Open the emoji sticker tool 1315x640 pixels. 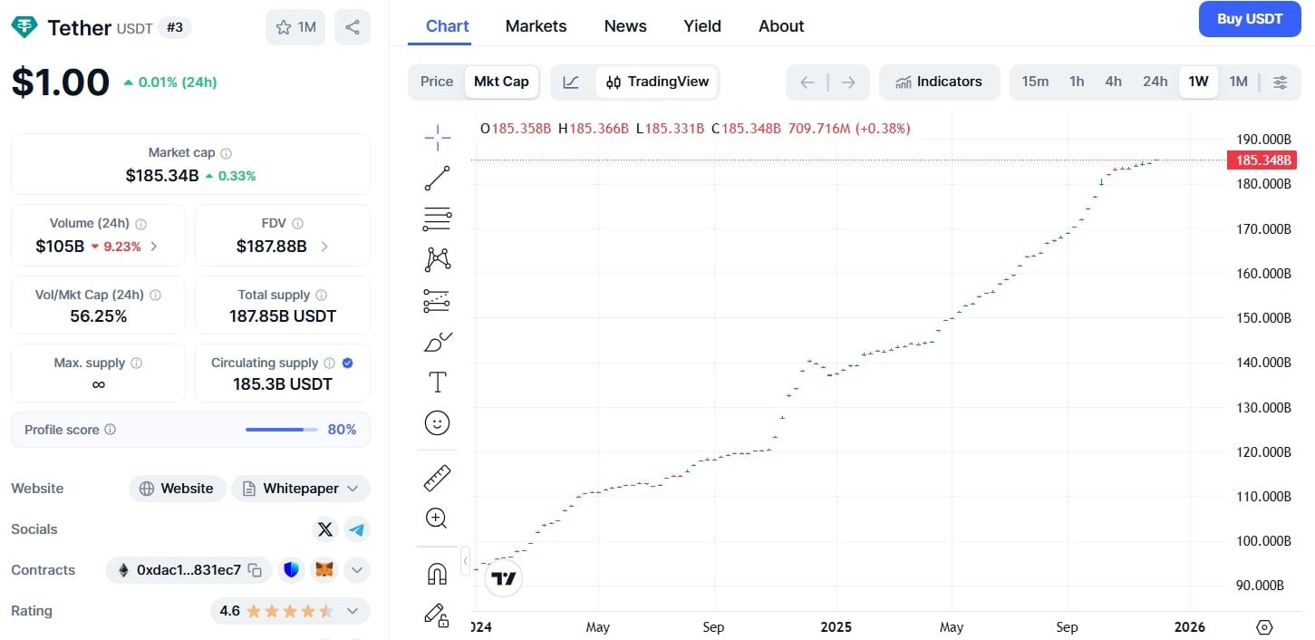[x=437, y=423]
